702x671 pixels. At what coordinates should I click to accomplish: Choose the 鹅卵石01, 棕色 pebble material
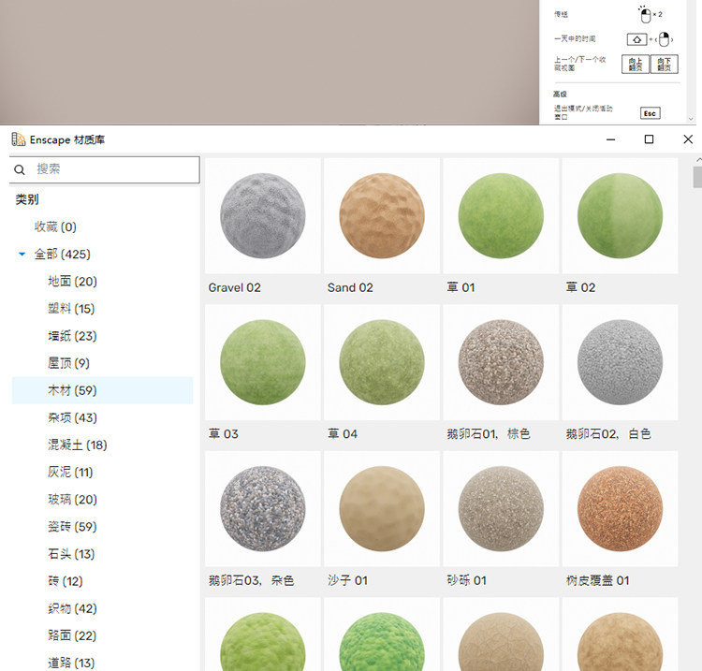[501, 362]
